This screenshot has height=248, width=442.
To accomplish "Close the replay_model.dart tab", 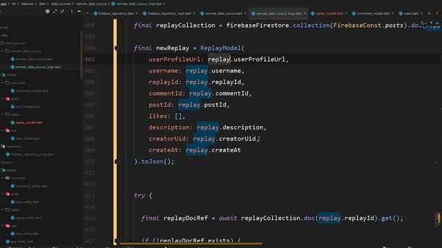I will pyautogui.click(x=346, y=14).
